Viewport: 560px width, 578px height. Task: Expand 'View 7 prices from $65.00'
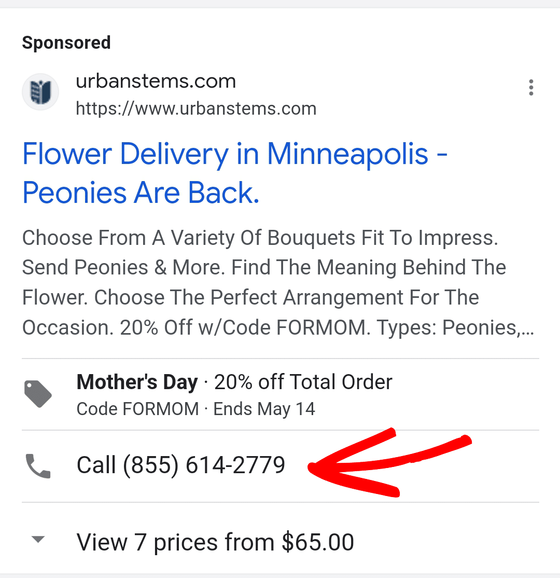[x=215, y=541]
